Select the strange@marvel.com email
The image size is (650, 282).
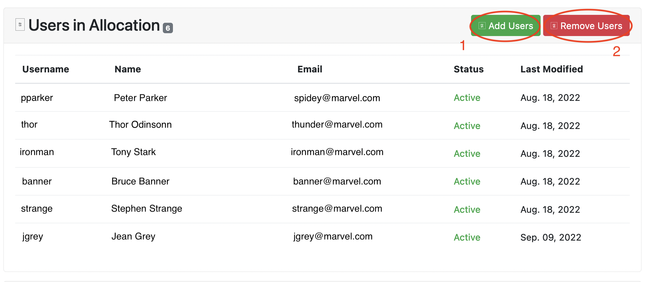pos(337,209)
